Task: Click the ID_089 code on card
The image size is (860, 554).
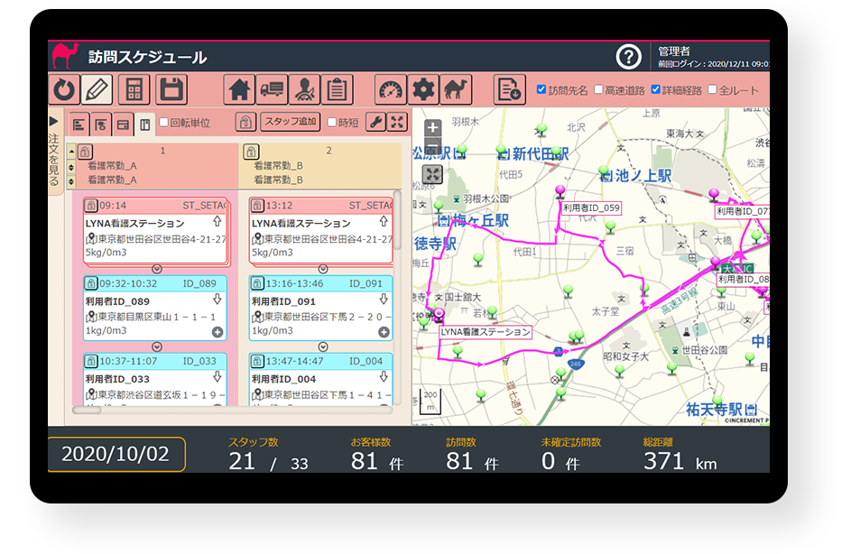Action: pos(199,283)
